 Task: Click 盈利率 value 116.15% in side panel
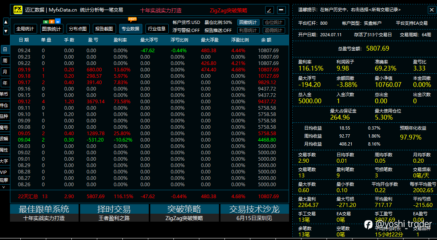pyautogui.click(x=311, y=68)
